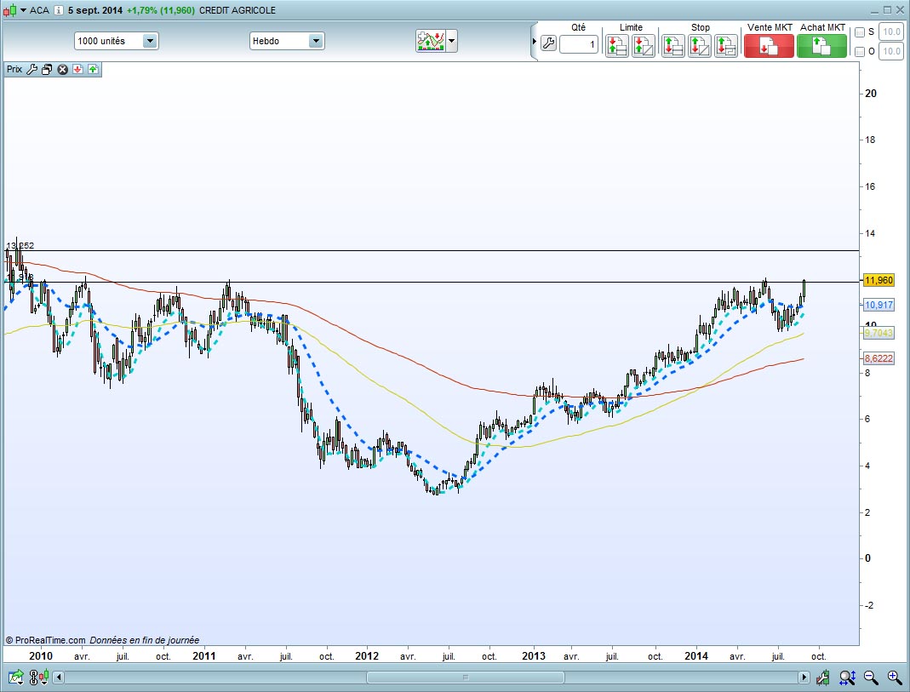Click the first Stop order icon
Screen dimensions: 910x692
(x=673, y=45)
